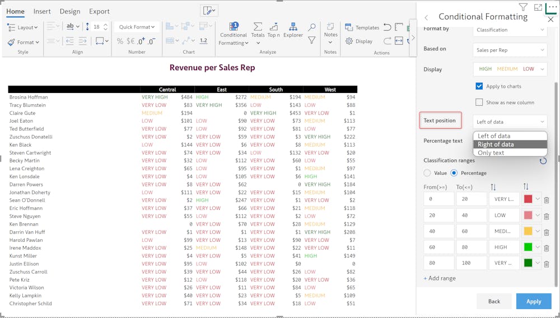The image size is (560, 318).
Task: Delete the 60 to 80 HIGH range
Action: [547, 247]
